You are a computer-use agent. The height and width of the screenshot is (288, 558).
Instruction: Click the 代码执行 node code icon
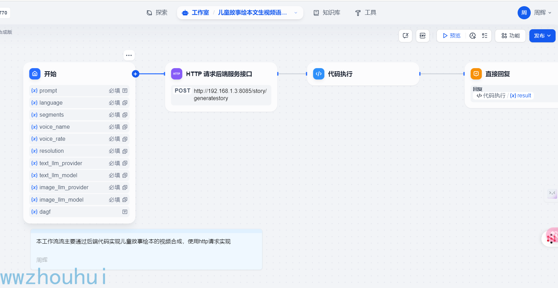click(319, 74)
